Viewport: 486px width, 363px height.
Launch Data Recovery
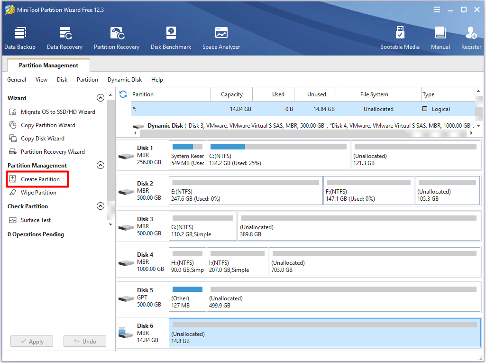[65, 38]
